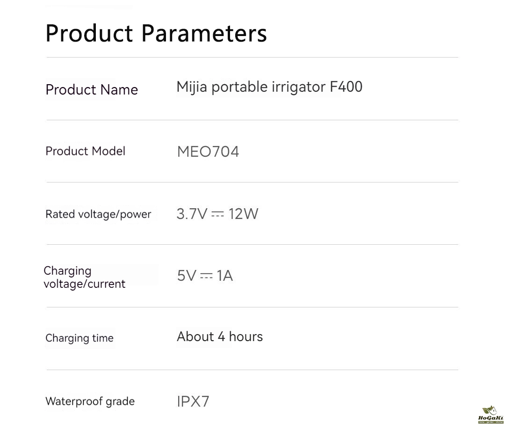Click the F400 model number text
The height and width of the screenshot is (430, 505).
click(x=346, y=87)
